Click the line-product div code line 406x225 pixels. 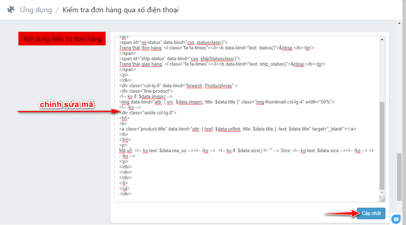[x=144, y=91]
